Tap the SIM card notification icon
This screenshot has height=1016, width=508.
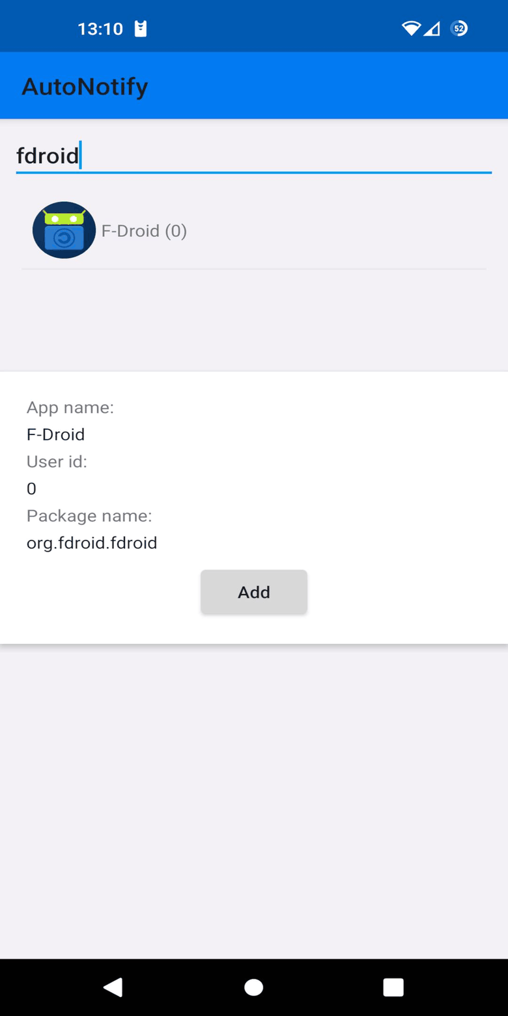click(140, 29)
